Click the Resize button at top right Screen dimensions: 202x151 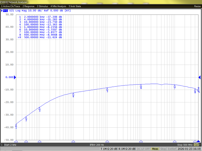pyautogui.click(x=197, y=6)
